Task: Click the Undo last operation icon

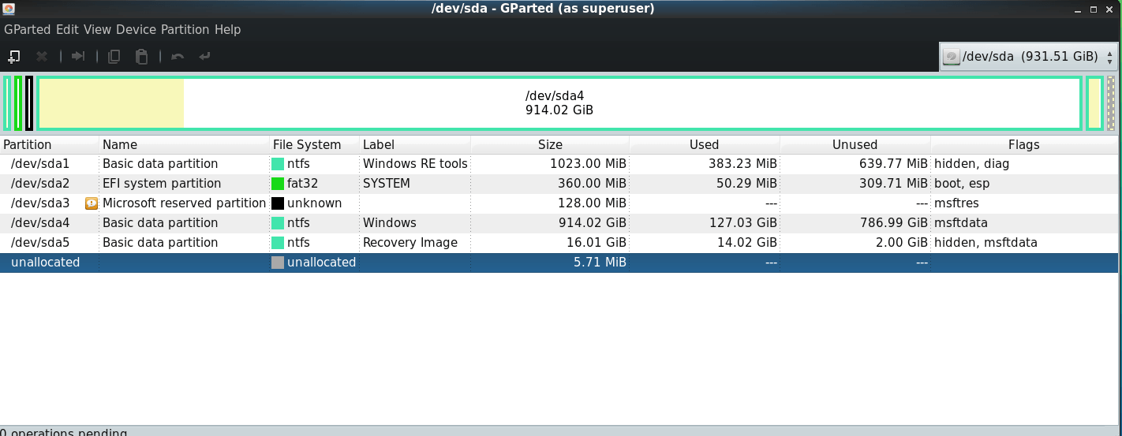Action: point(178,57)
